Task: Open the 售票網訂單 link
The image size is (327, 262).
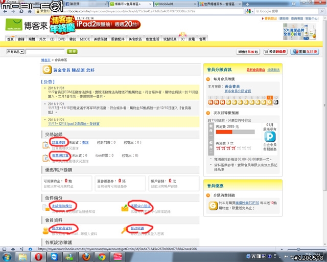Action: [60, 156]
